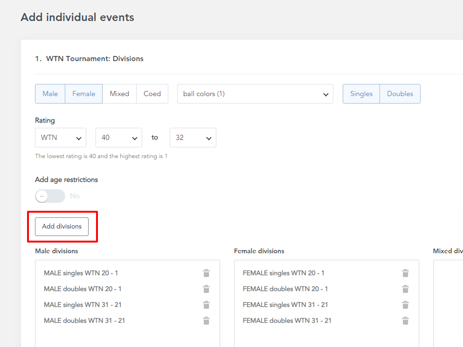Image resolution: width=463 pixels, height=347 pixels.
Task: Click the lowest and highest rating hint text
Action: coord(101,156)
